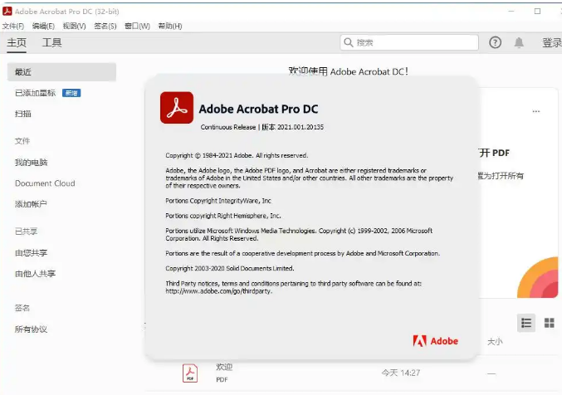Minimize the Acrobat window
Image resolution: width=562 pixels, height=395 pixels.
[511, 11]
